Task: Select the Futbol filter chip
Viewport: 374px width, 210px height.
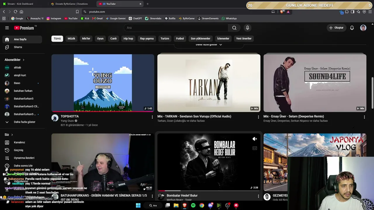Action: point(180,38)
